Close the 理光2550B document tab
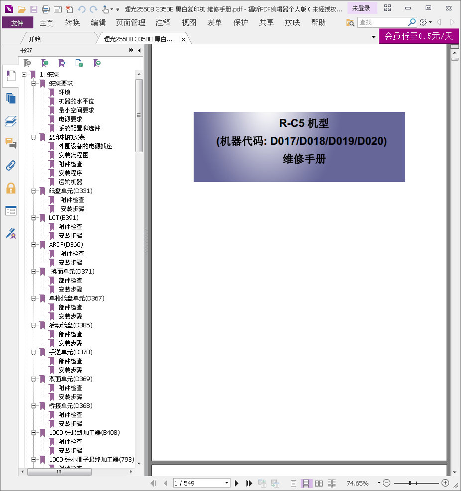This screenshot has width=461, height=491. (x=184, y=39)
